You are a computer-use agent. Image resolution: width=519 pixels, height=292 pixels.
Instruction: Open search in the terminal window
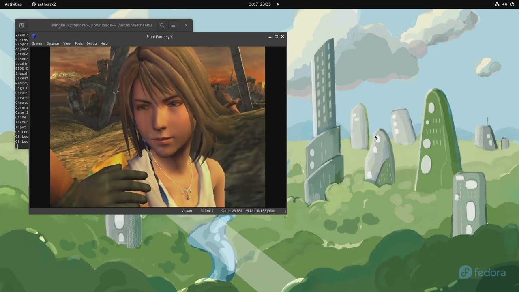[x=162, y=25]
